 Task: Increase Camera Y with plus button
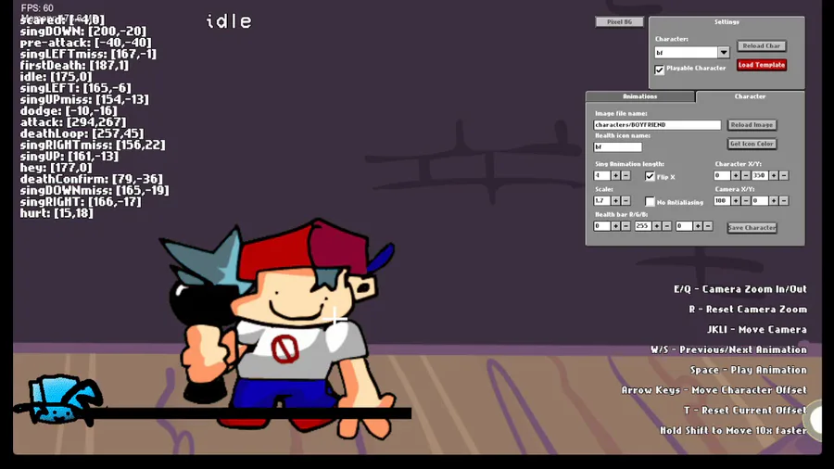tap(774, 200)
